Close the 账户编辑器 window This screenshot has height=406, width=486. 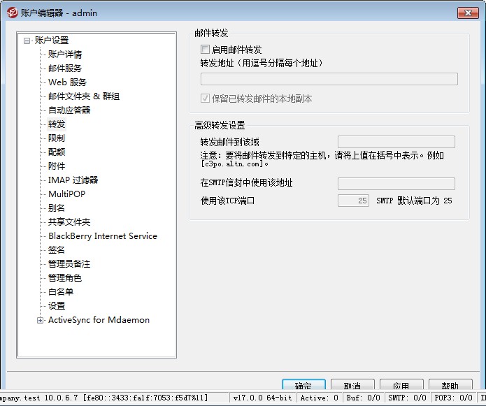(468, 13)
